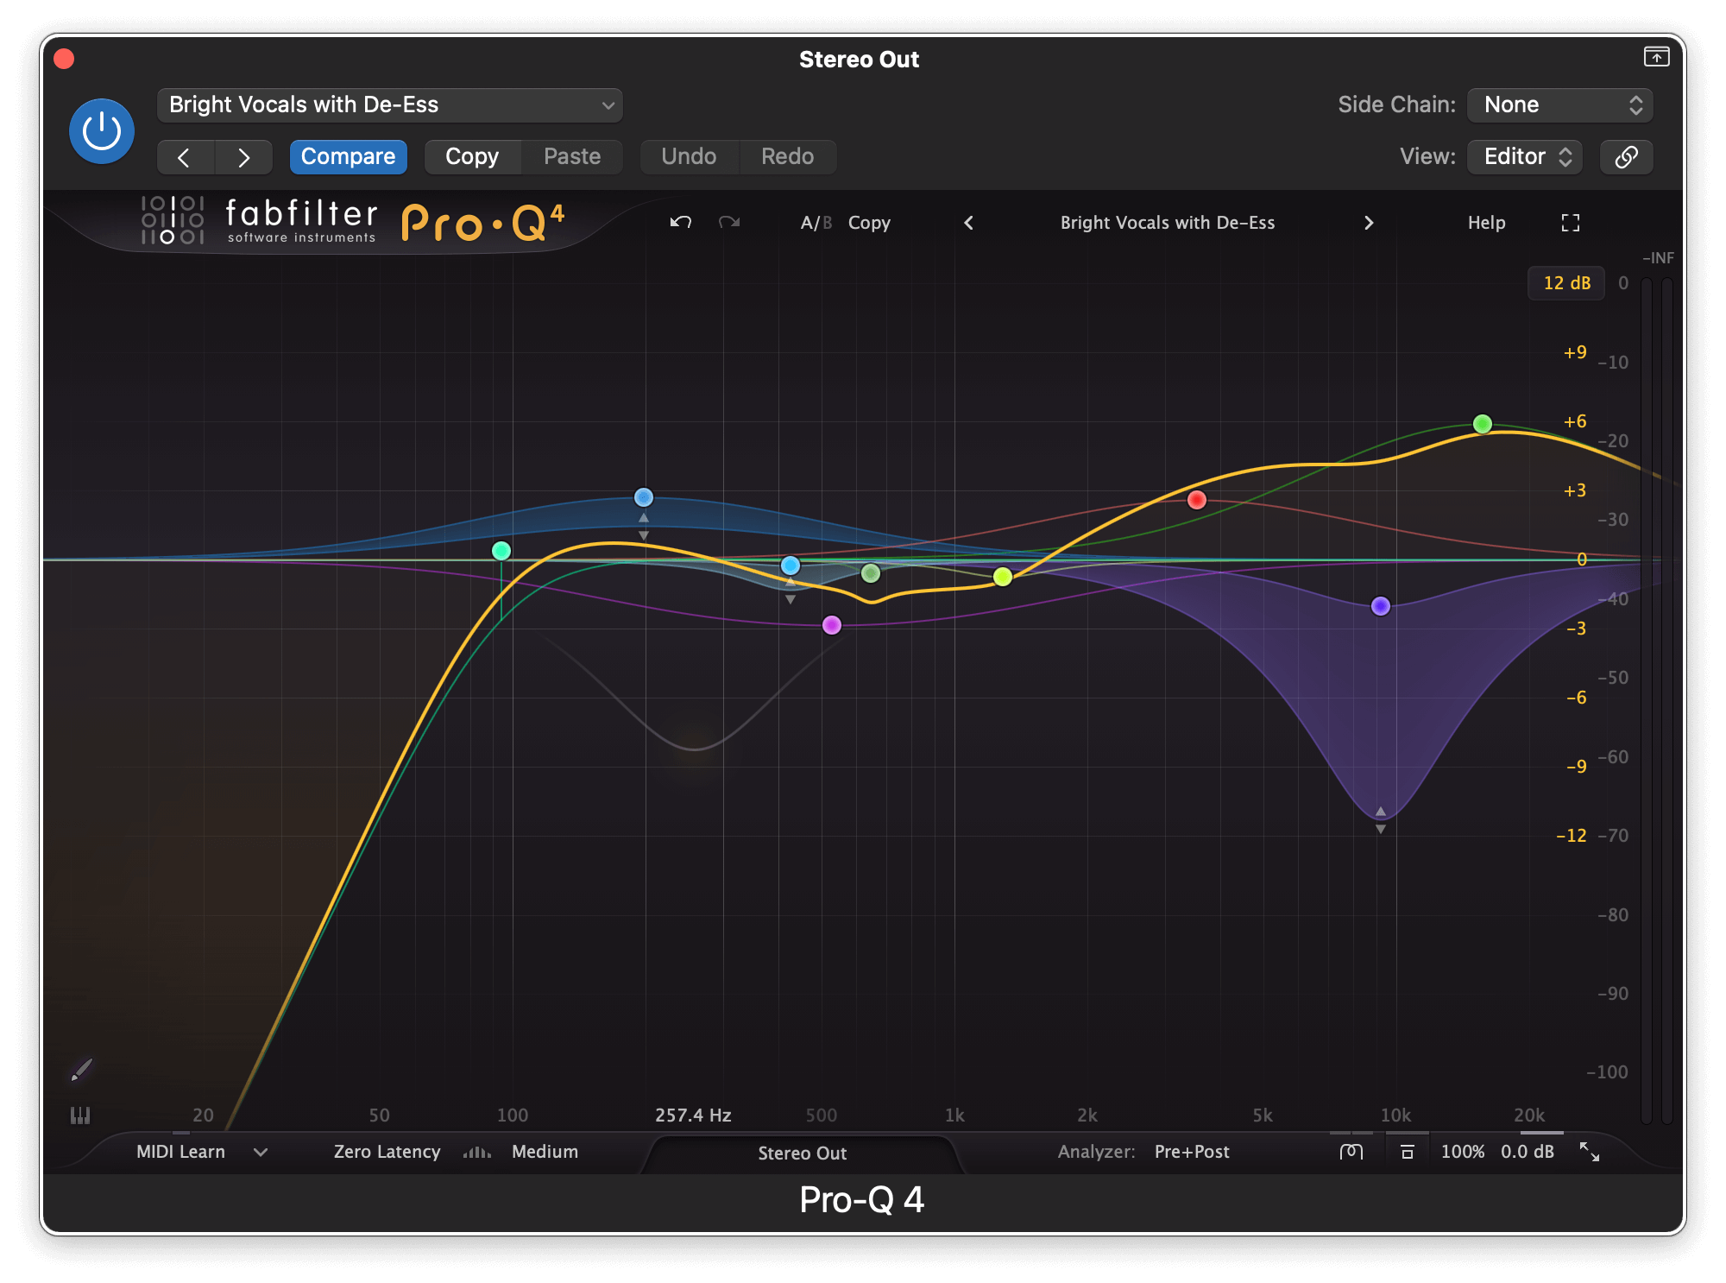Screen dimensions: 1726x1283
Task: Open the Help menu
Action: (x=1486, y=223)
